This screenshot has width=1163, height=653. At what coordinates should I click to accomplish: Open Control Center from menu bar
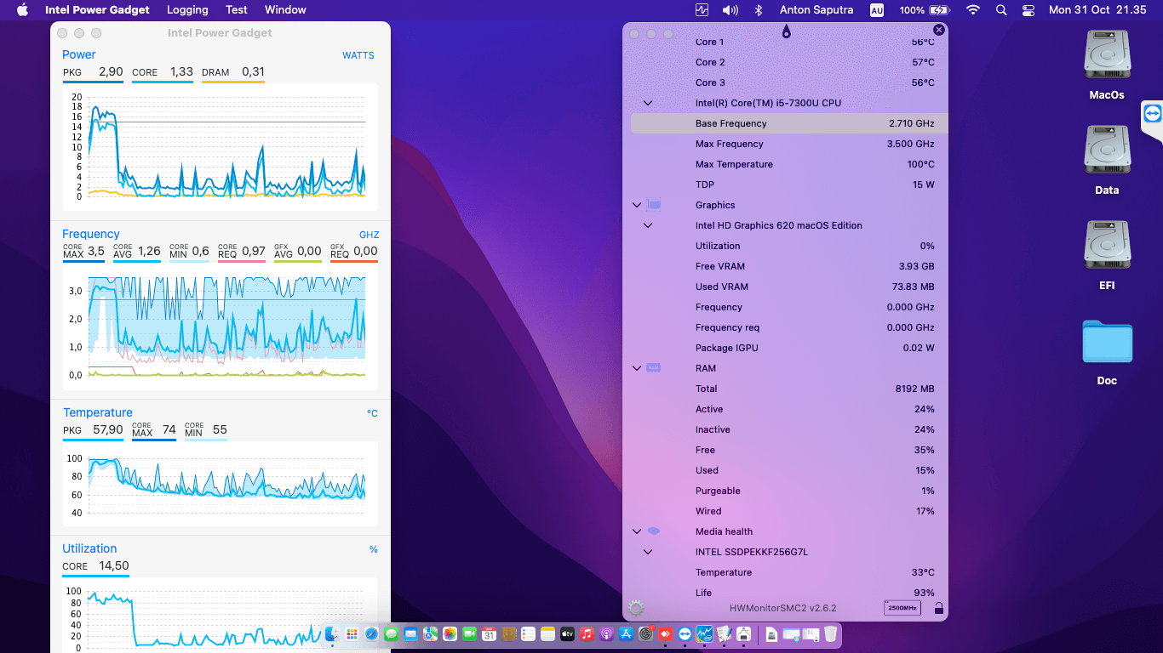point(1028,10)
